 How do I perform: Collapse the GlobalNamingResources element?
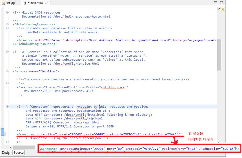click(7, 24)
